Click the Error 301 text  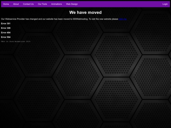point(6,23)
